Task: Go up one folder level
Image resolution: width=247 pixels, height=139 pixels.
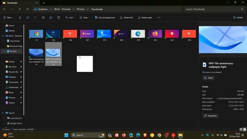Action: (x=20, y=9)
